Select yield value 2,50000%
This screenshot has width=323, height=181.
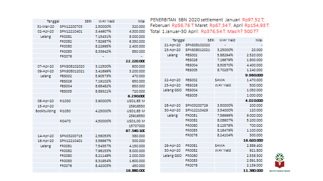[103, 27]
